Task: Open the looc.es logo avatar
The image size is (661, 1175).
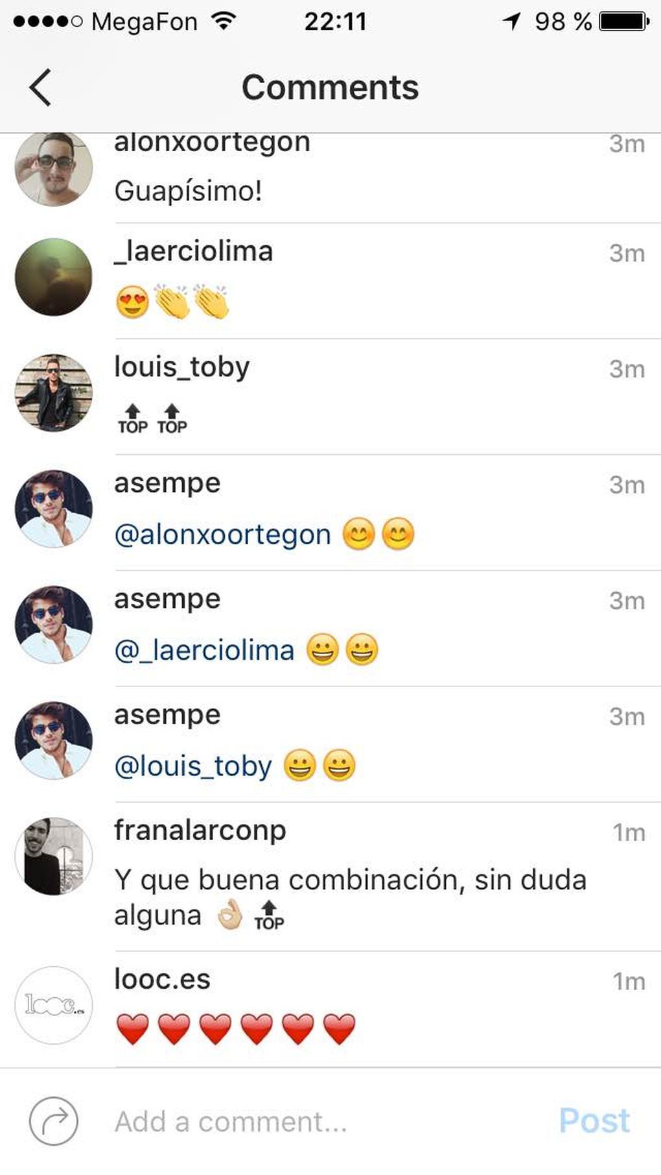Action: point(54,1005)
